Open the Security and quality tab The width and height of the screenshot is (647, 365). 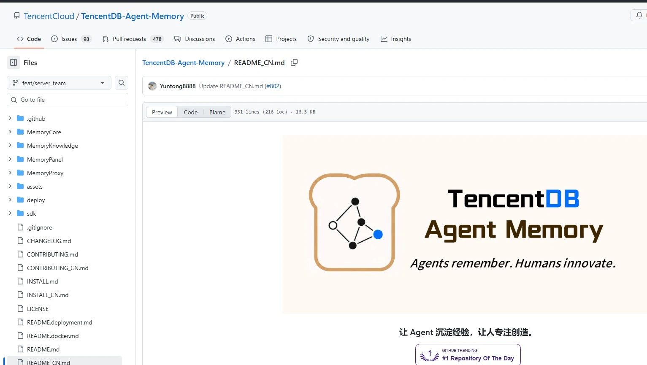coord(338,39)
